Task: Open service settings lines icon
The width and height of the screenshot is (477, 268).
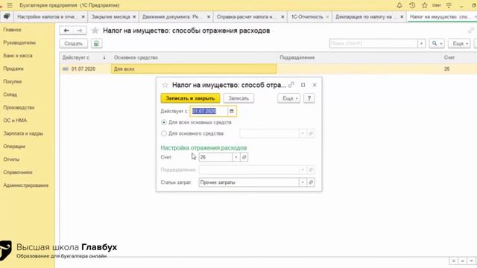Action: [449, 5]
